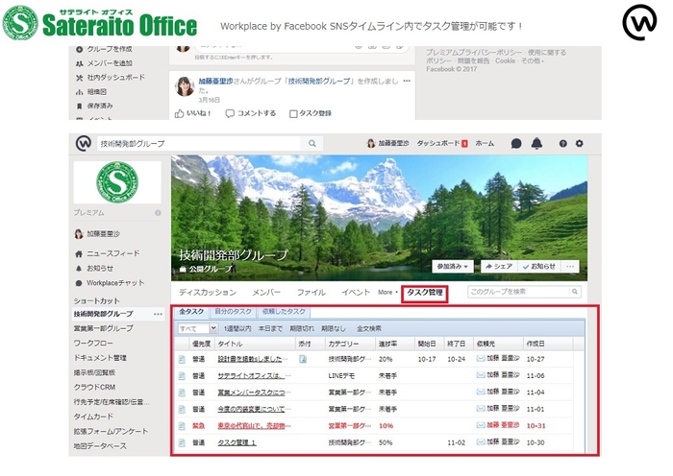Click the magnifier button beside the top search box
Screen dimensions: 673x476
pos(312,144)
